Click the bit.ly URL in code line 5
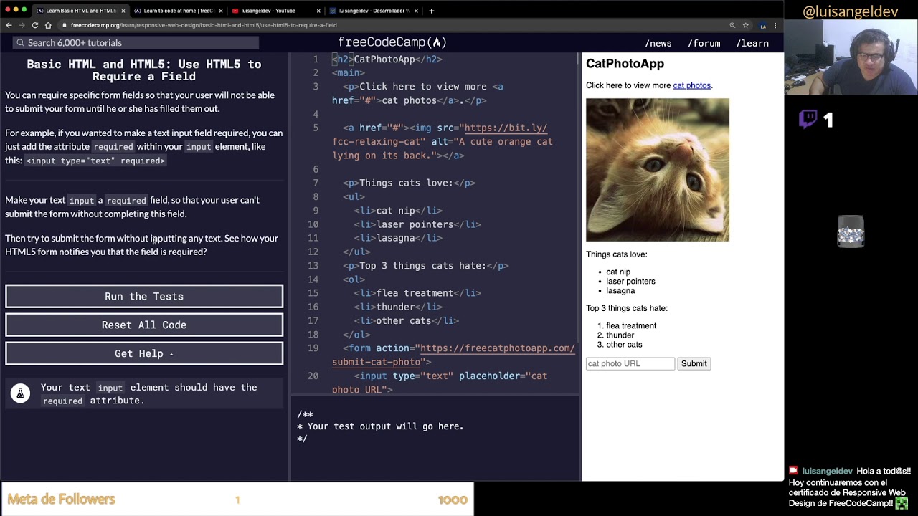918x516 pixels. [x=506, y=128]
